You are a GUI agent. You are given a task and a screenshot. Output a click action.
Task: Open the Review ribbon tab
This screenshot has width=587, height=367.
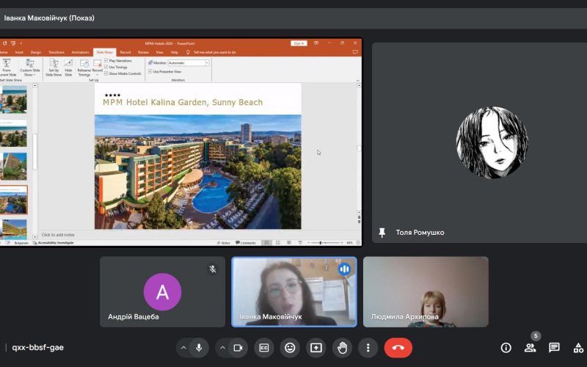tap(143, 52)
